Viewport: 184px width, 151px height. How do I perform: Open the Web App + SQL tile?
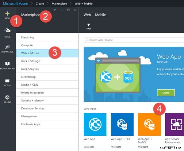point(122,124)
